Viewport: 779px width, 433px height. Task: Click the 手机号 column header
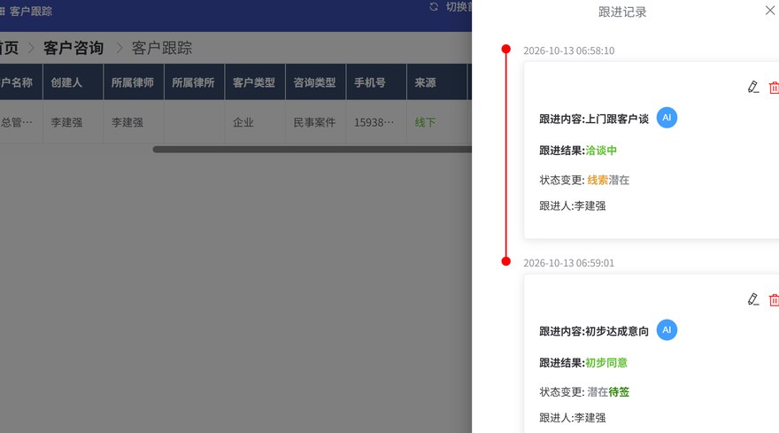point(376,82)
